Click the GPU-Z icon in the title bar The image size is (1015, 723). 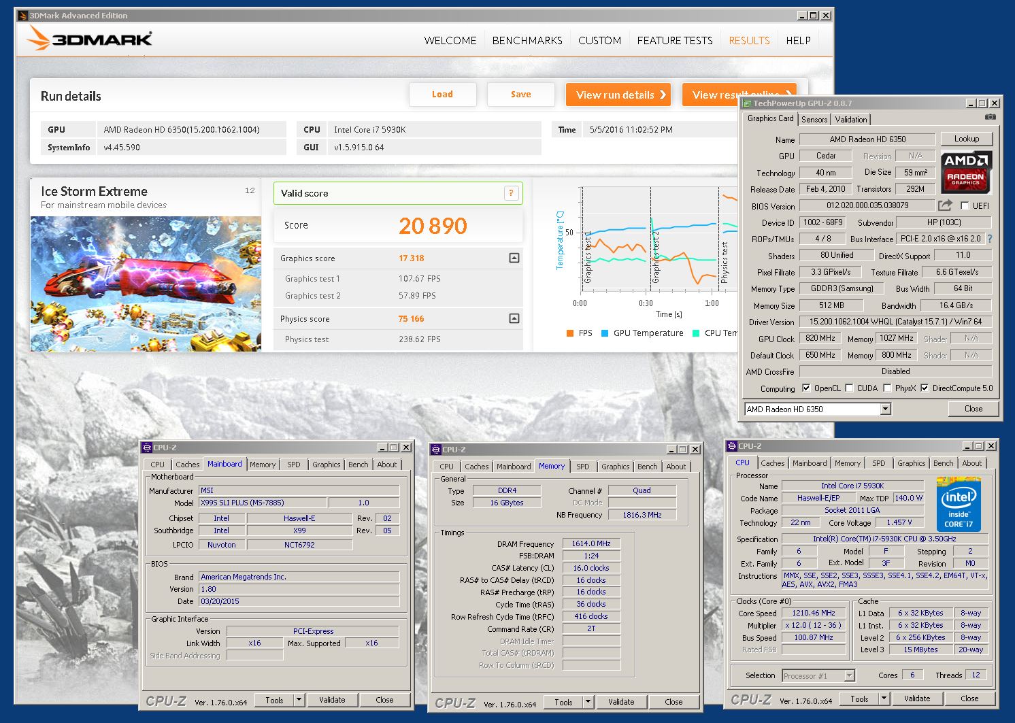746,103
